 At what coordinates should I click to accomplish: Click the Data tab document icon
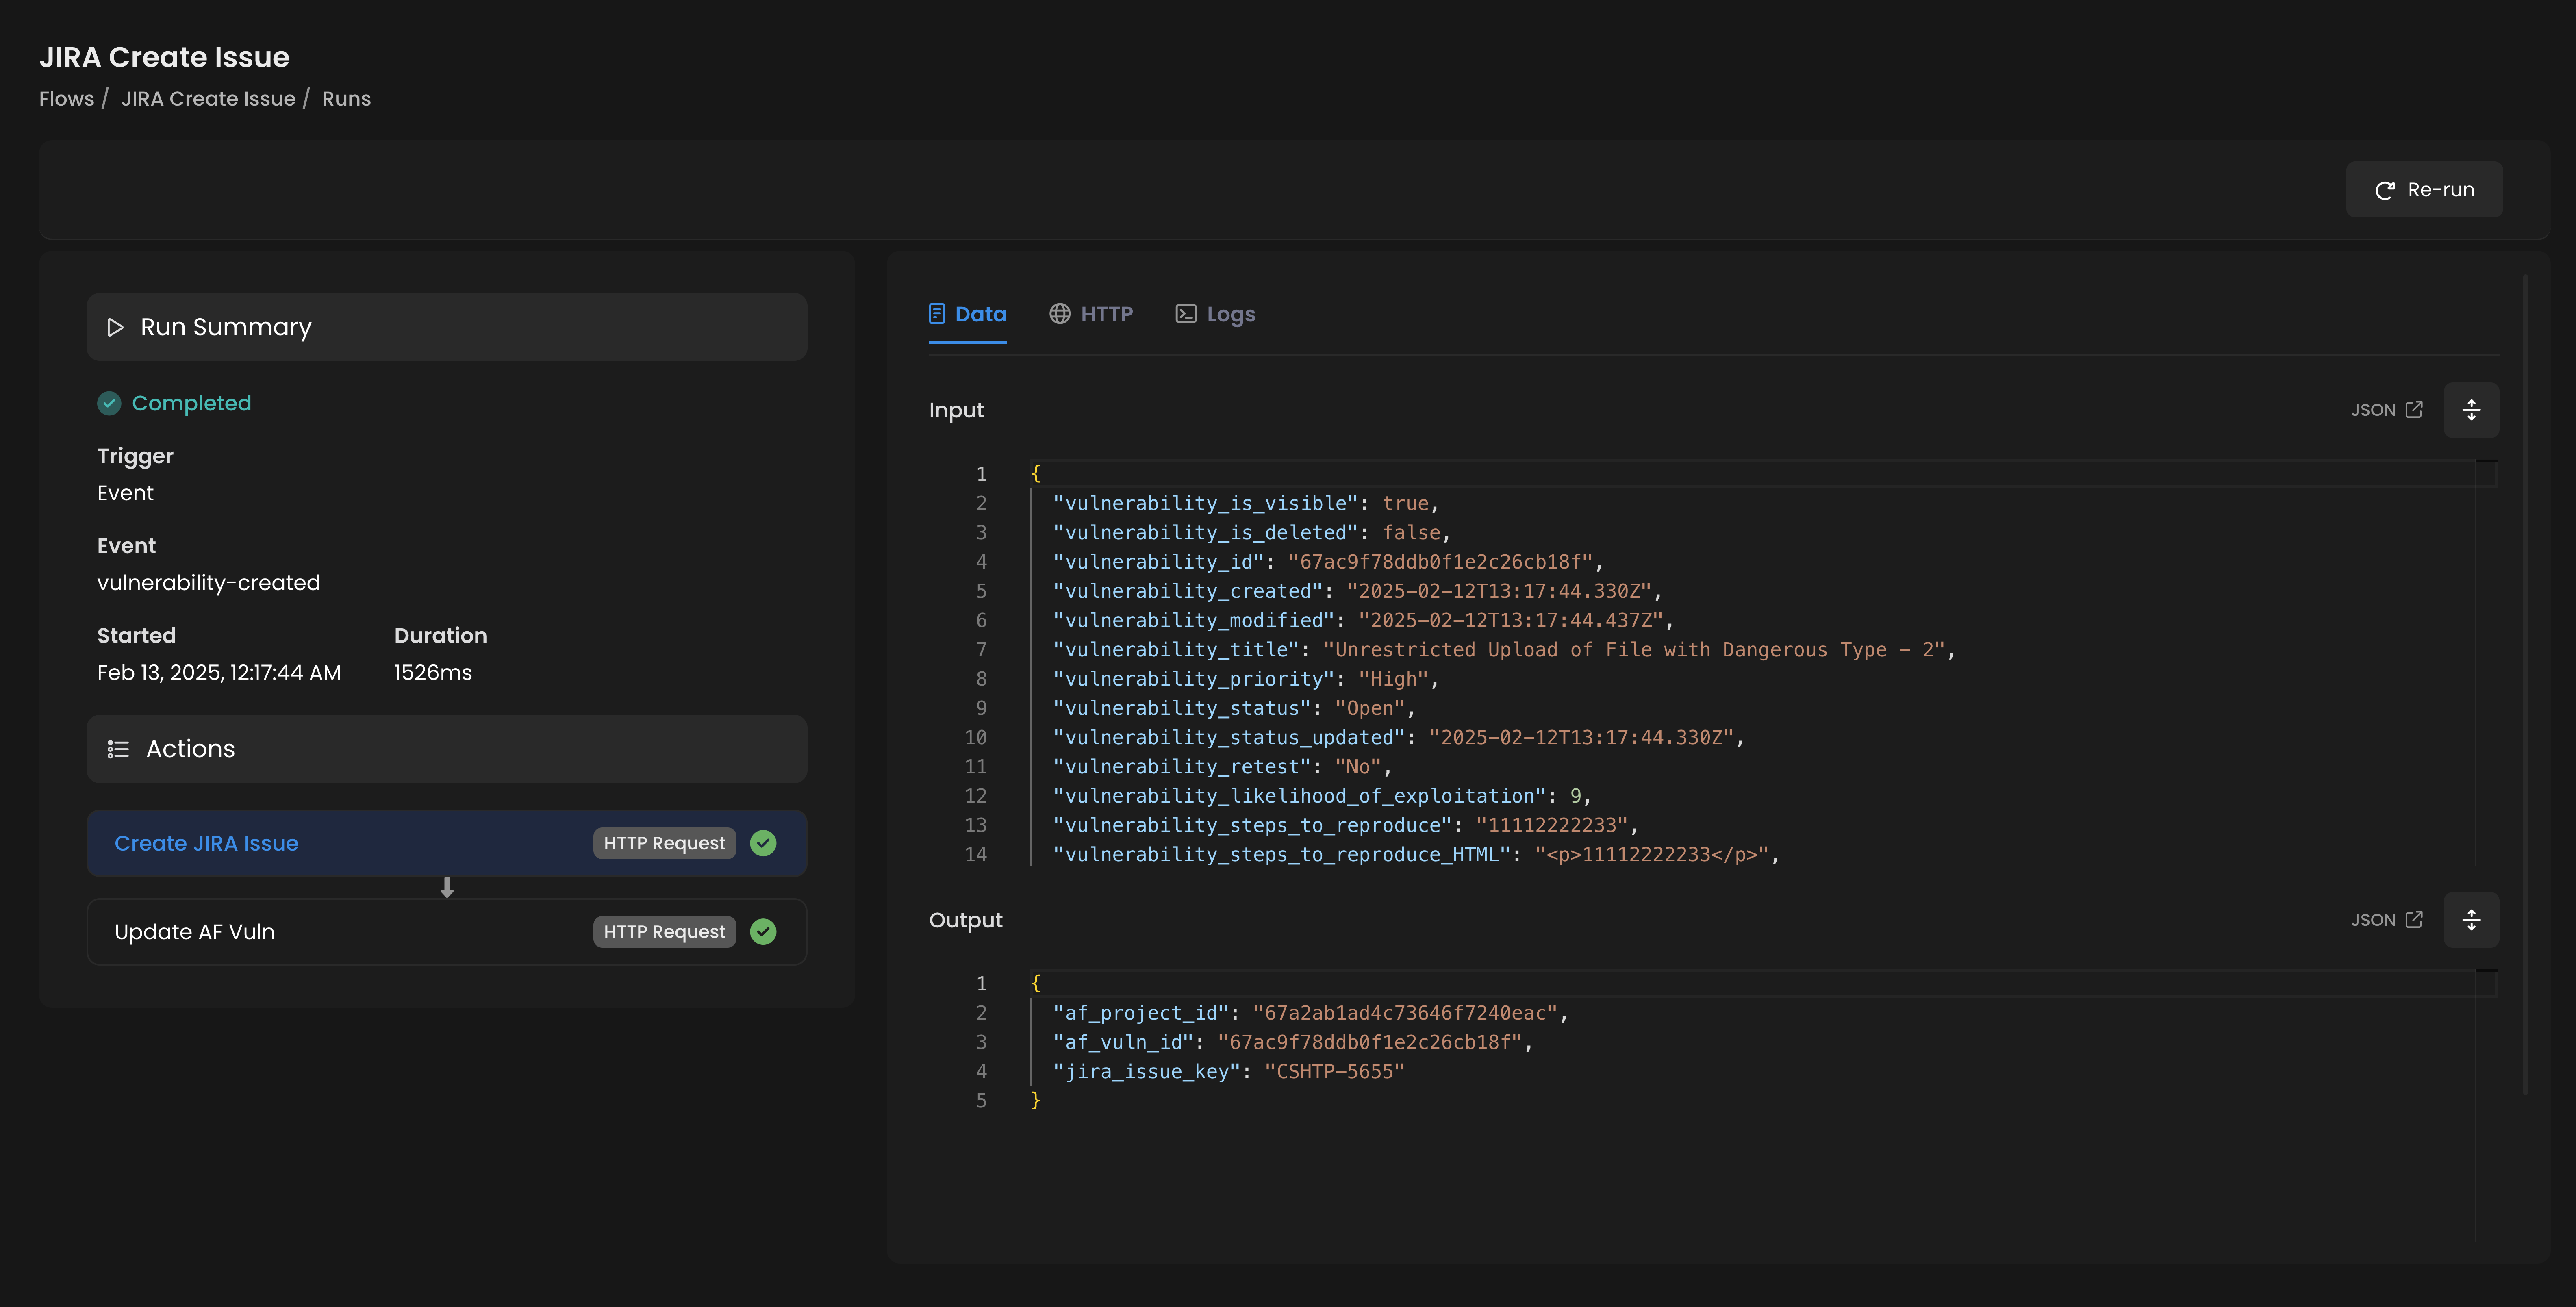[x=937, y=314]
